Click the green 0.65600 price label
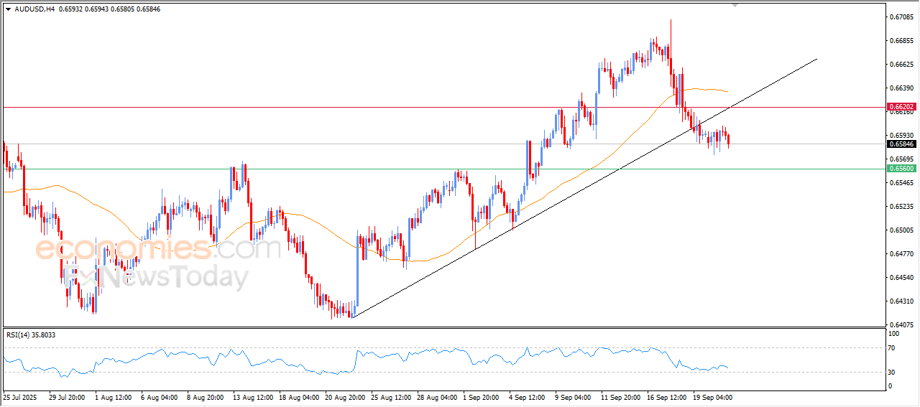 901,168
